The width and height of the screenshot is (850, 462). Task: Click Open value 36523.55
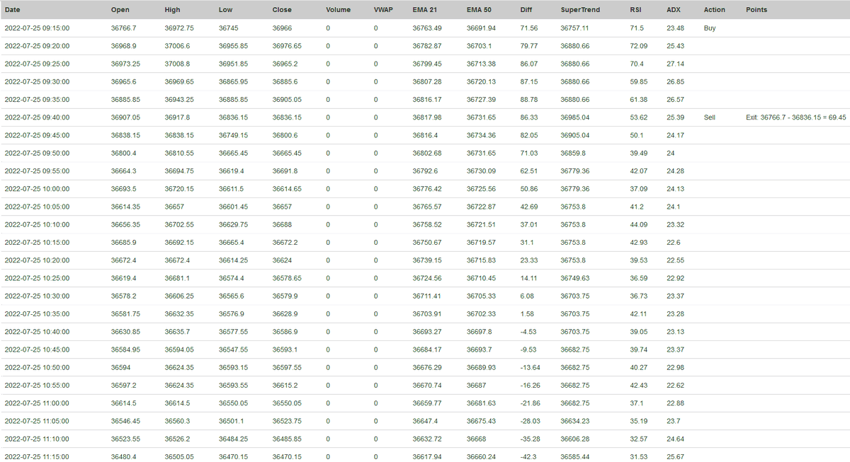[126, 439]
